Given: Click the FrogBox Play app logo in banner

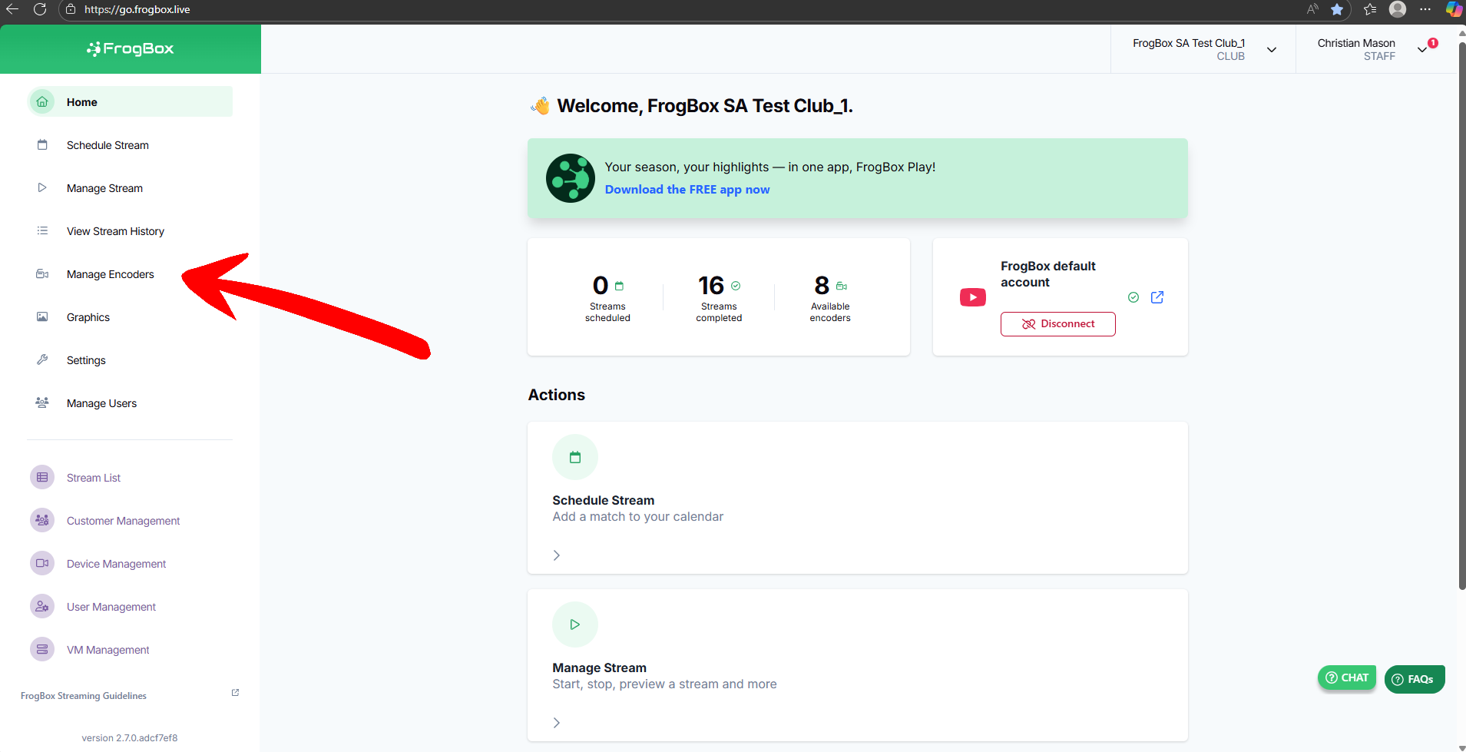Looking at the screenshot, I should pos(571,178).
